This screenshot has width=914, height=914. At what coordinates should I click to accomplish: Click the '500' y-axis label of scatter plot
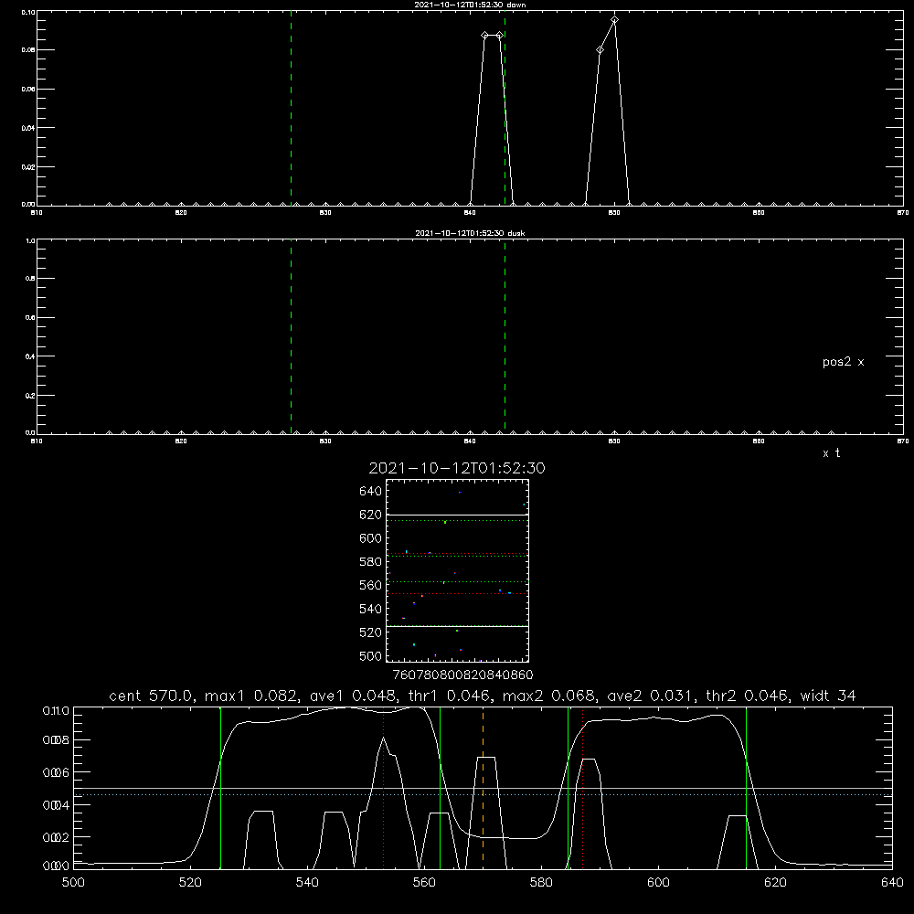click(371, 656)
